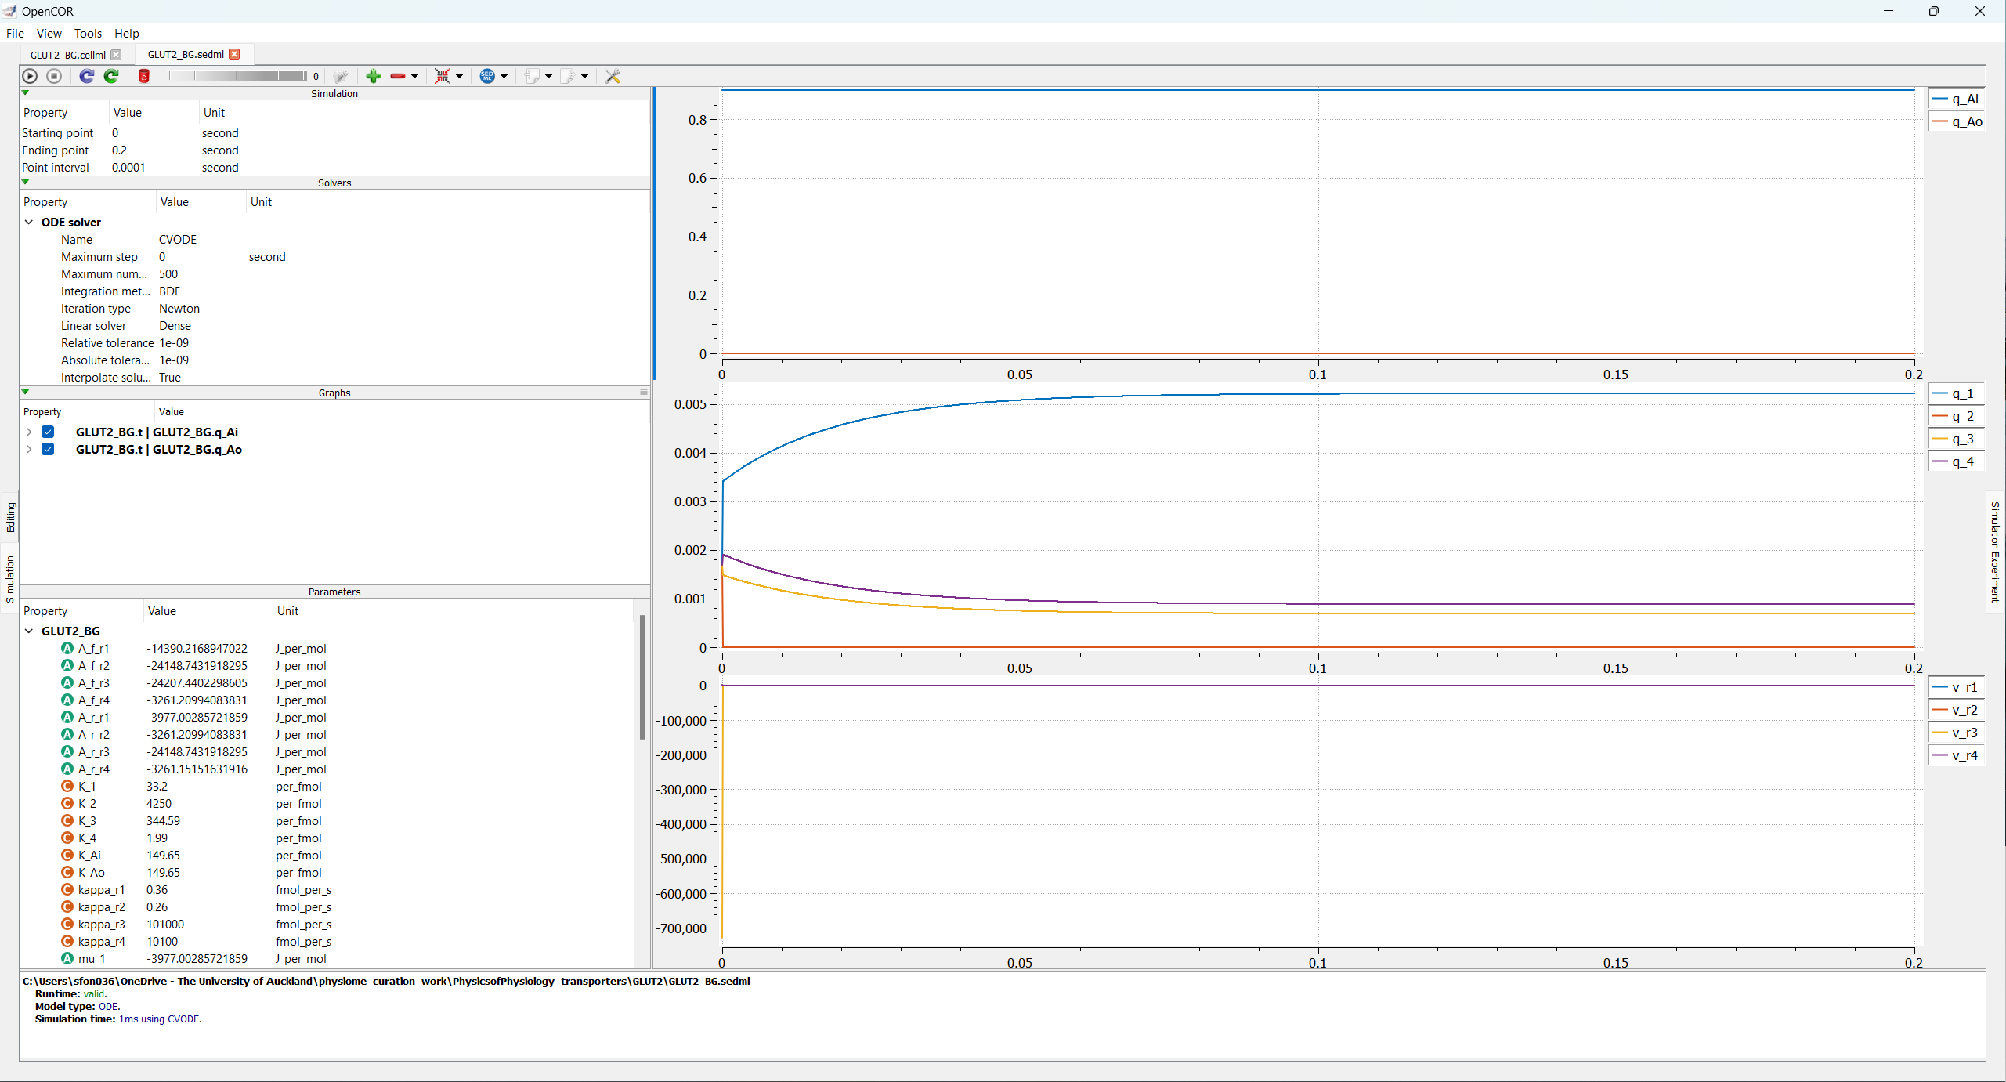This screenshot has height=1082, width=2006.
Task: Click the Simulation Experiment side tab
Action: 1995,552
